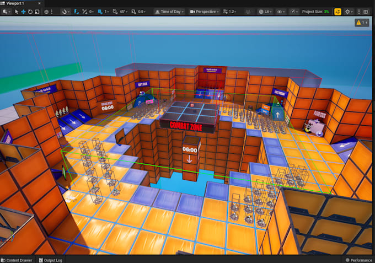Switch the world/local coordinate globe
Viewport: 375px width, 263px height.
click(x=46, y=12)
